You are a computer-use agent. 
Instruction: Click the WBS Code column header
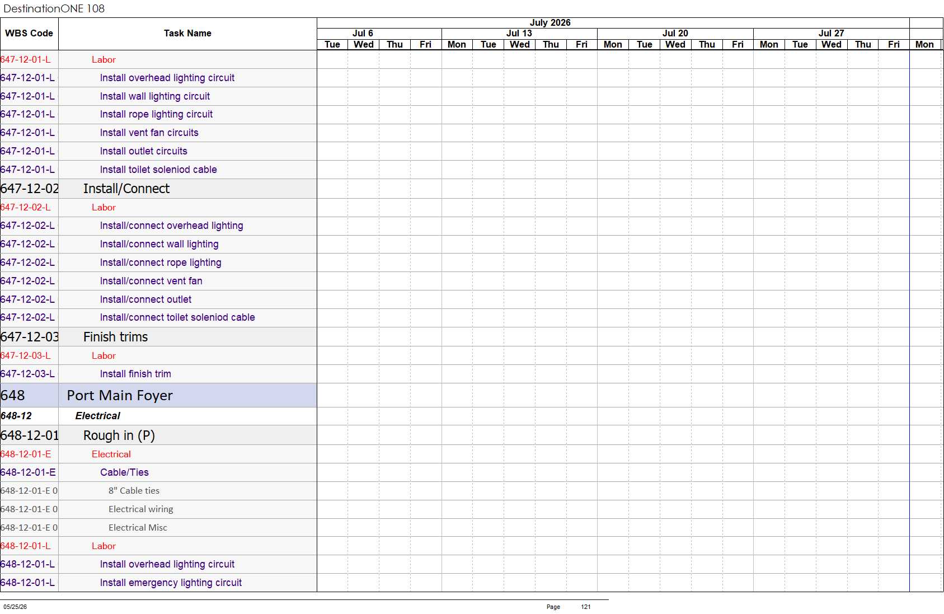pos(29,34)
